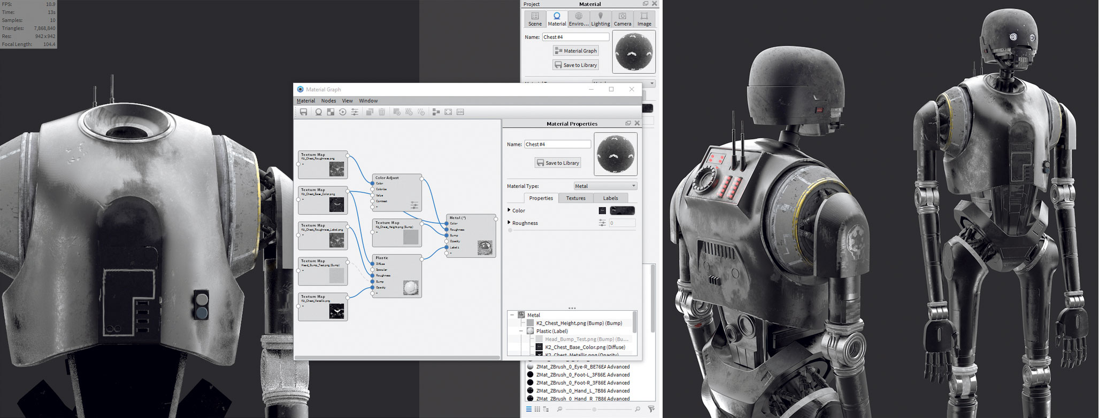
Task: Open the Scene tab in Project panel
Action: click(535, 19)
